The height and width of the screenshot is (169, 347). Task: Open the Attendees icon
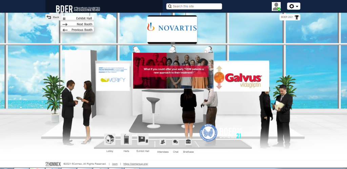pos(163,142)
